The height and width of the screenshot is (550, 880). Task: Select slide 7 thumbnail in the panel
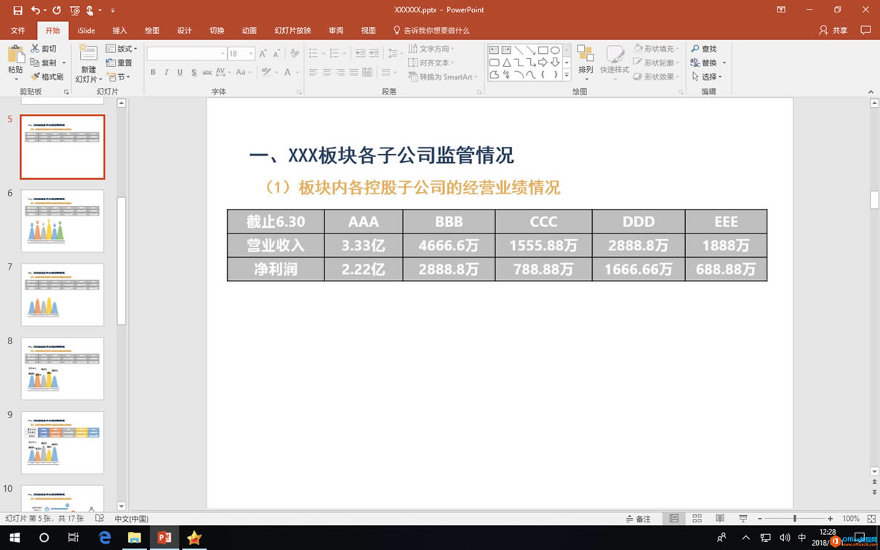[x=63, y=294]
